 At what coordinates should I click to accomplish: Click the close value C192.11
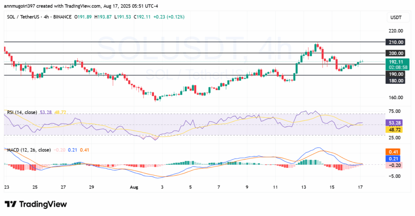pos(142,17)
